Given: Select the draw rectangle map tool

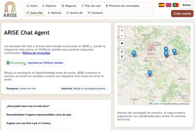Looking at the screenshot, I should (122, 43).
